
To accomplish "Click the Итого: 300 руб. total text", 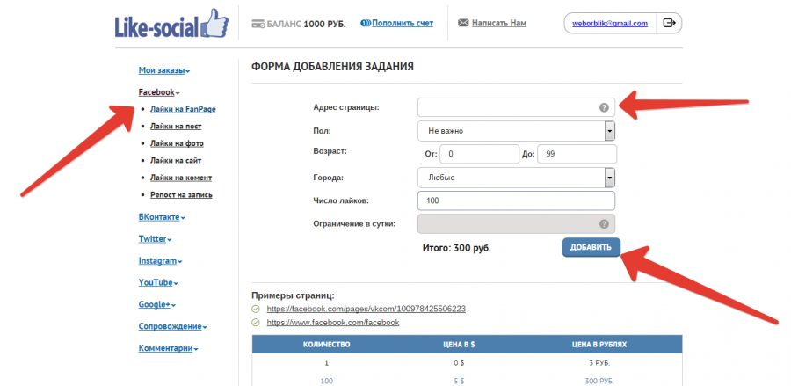I will coord(456,248).
